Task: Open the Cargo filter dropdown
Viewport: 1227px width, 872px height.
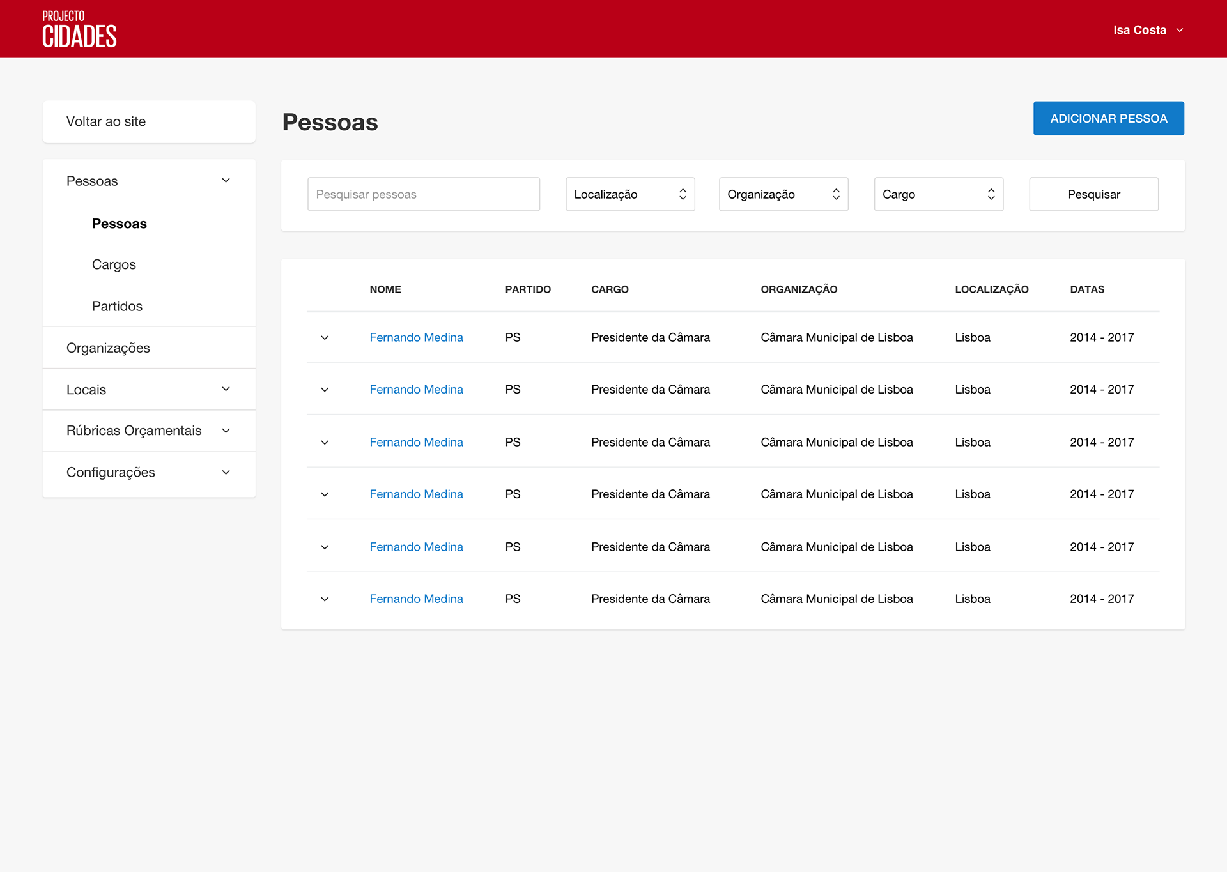Action: 938,194
